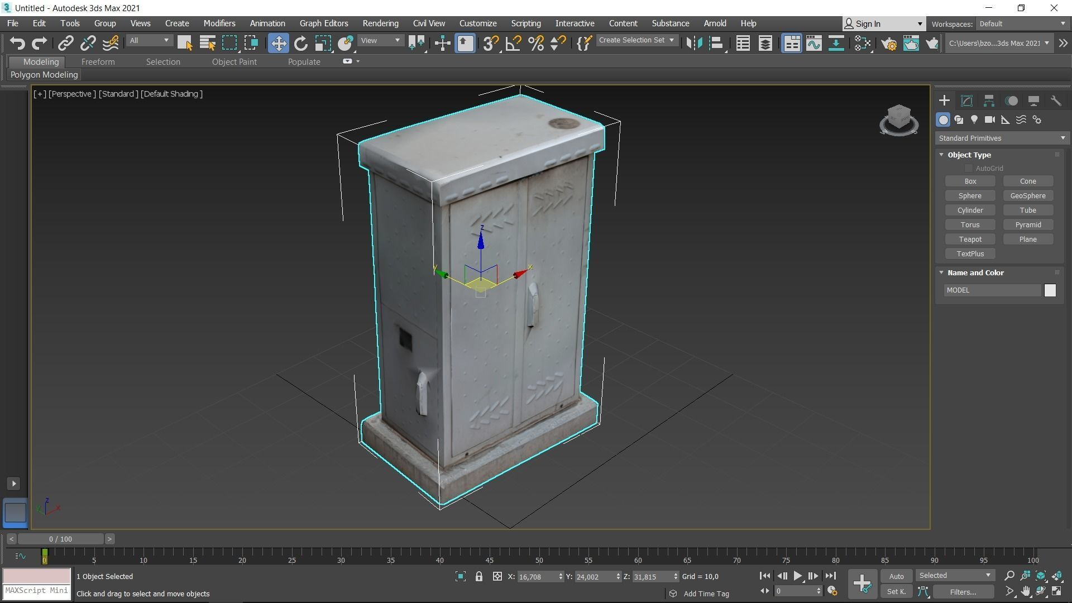Click the TextPlus button
This screenshot has height=603, width=1072.
point(970,253)
